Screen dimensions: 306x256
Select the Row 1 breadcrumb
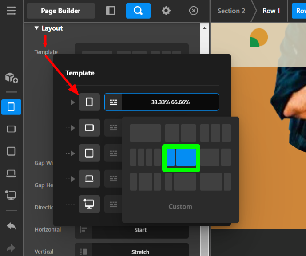coord(271,11)
